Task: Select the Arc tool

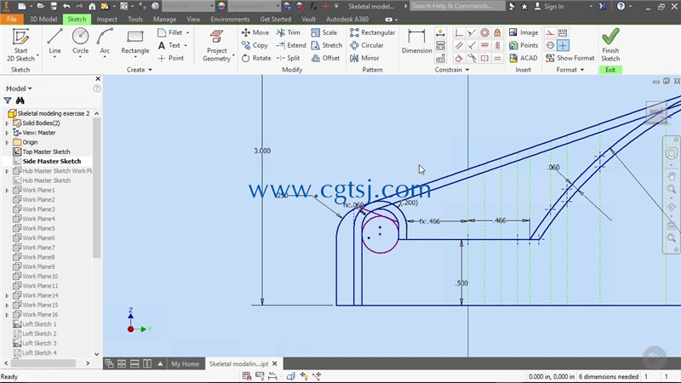Action: [105, 42]
